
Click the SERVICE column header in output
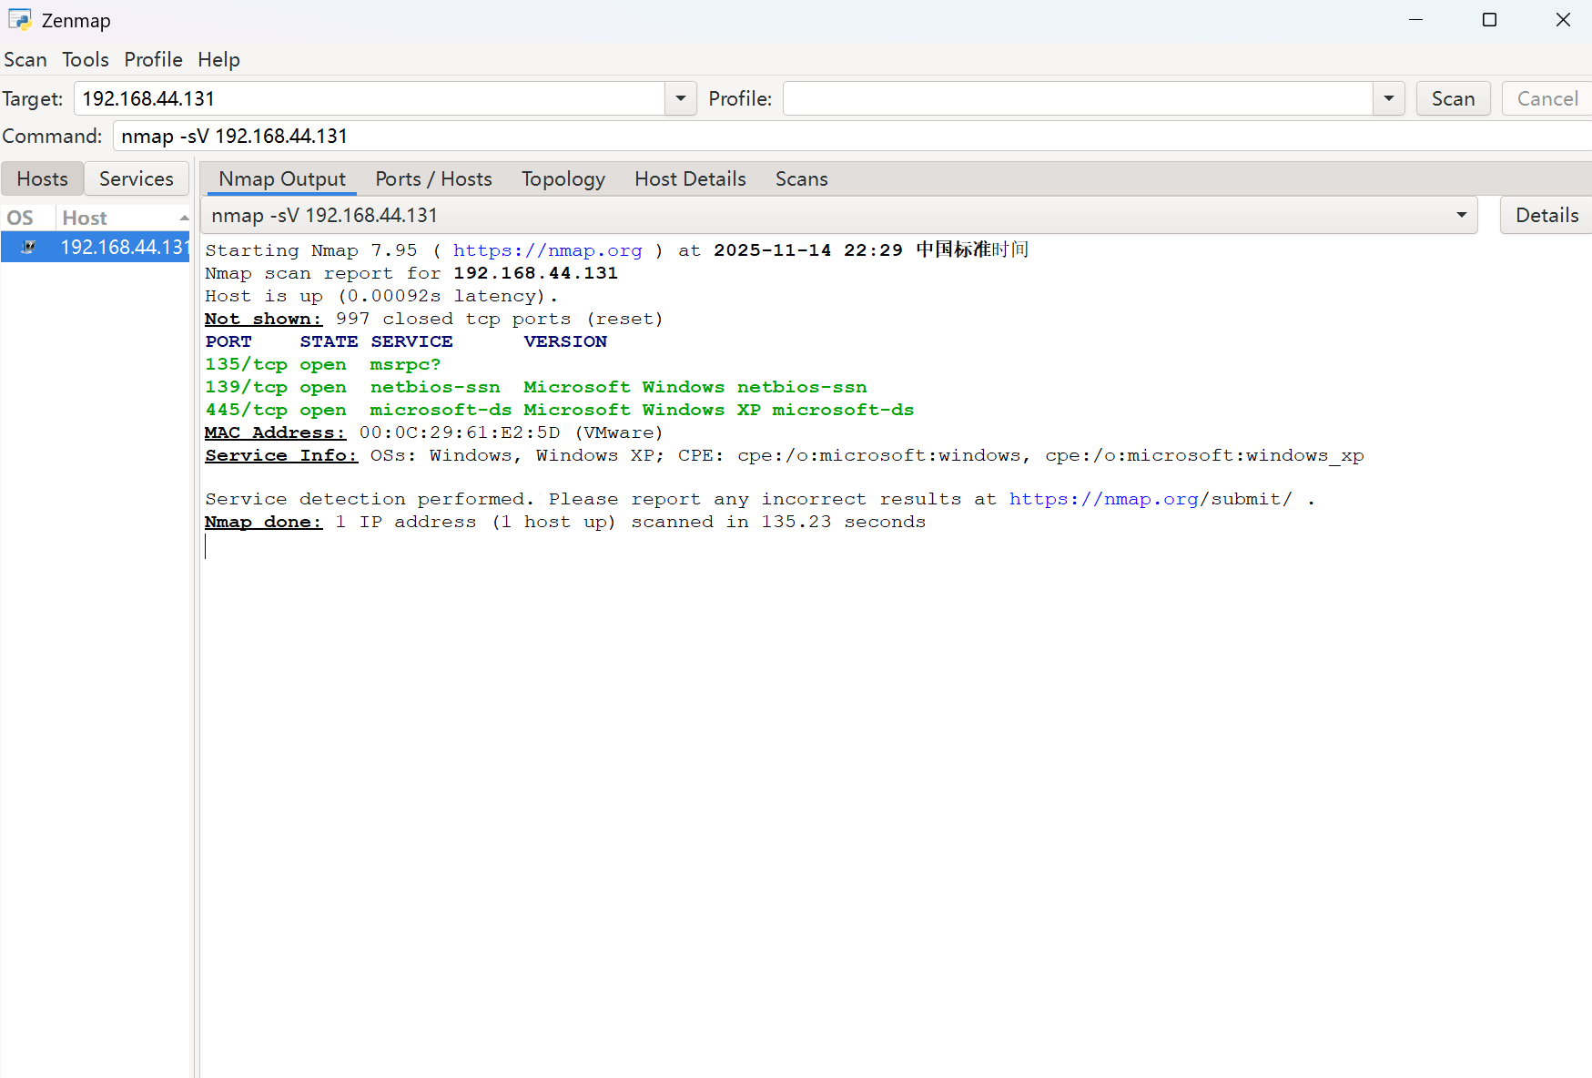coord(411,341)
